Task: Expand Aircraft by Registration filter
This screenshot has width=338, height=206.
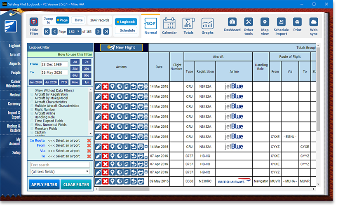Action: (x=32, y=94)
